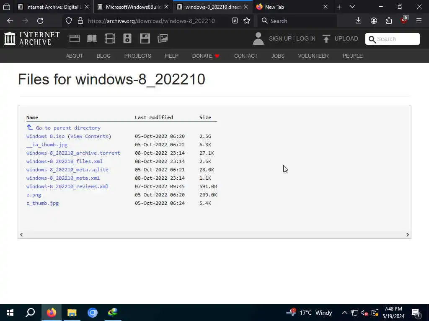Open PEOPLE in navigation bar

[352, 56]
